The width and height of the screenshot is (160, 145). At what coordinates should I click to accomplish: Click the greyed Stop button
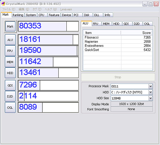(x=118, y=77)
